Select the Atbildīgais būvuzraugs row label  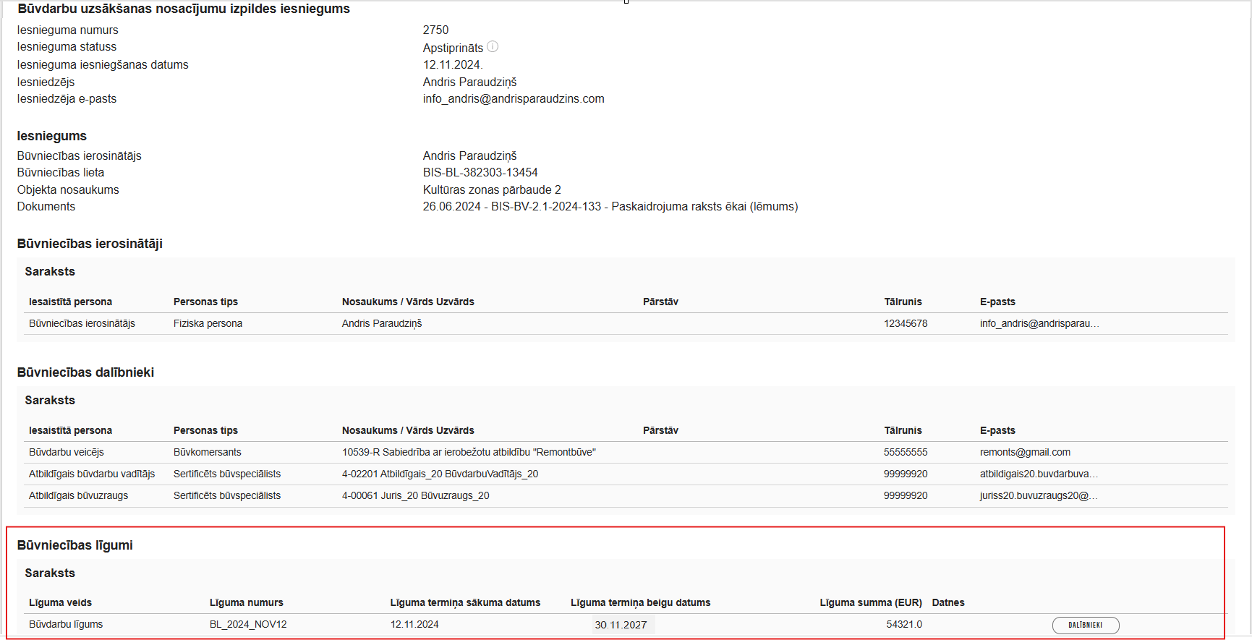[x=78, y=495]
